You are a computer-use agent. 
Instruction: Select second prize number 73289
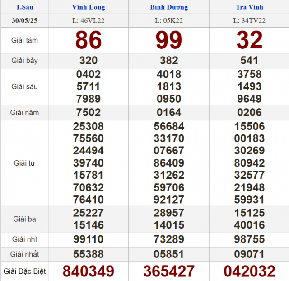tap(169, 239)
